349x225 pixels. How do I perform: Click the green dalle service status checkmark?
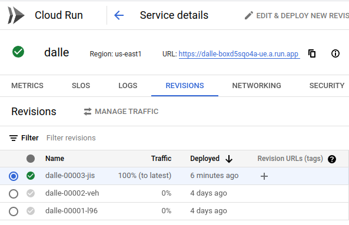(18, 52)
